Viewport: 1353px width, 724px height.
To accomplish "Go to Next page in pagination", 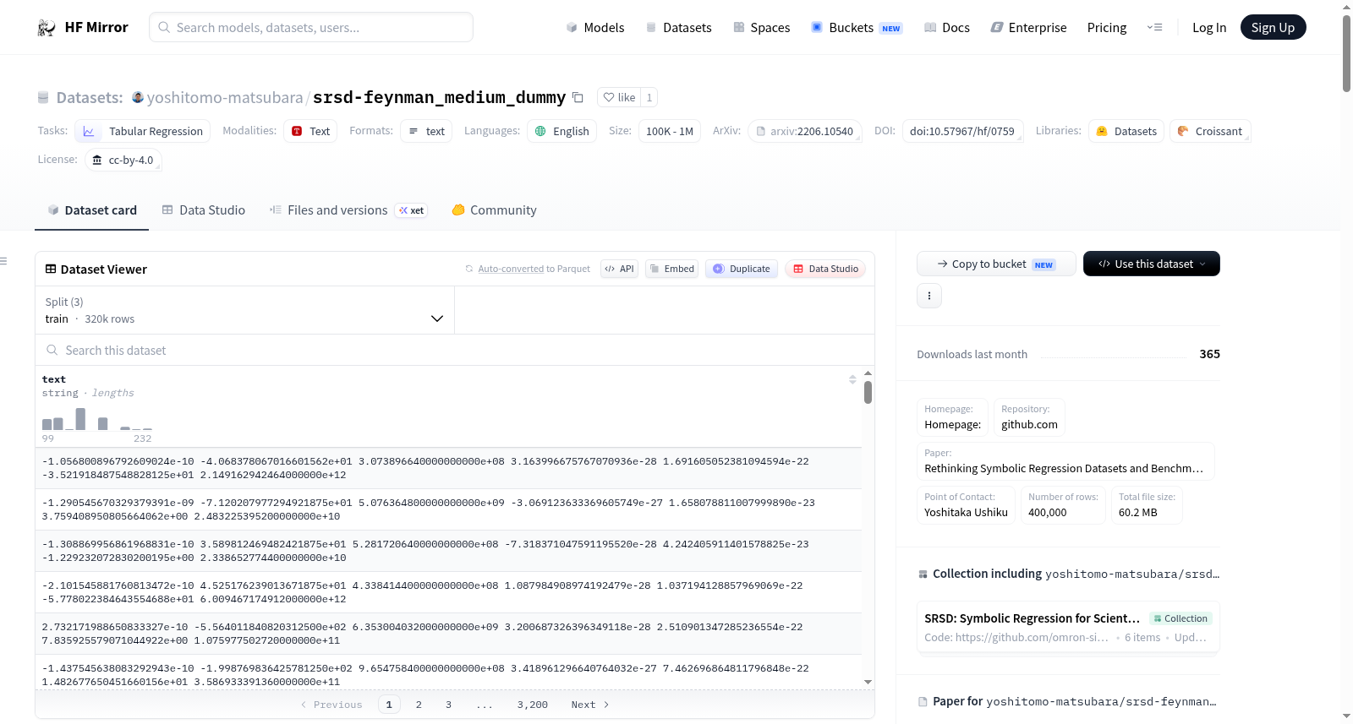I will (x=589, y=705).
